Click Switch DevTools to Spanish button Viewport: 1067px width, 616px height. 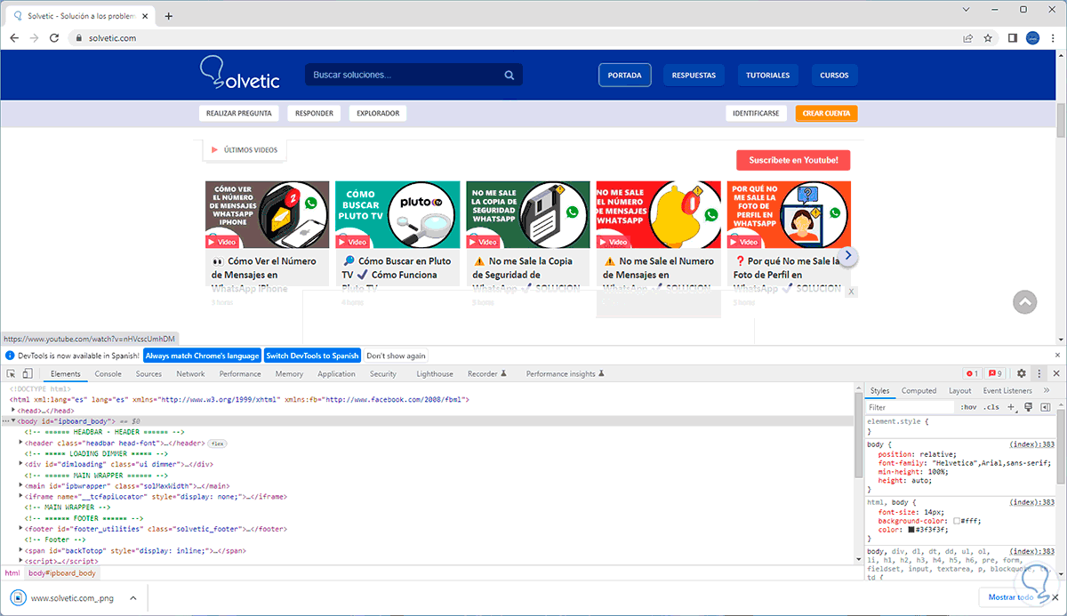[x=313, y=355]
